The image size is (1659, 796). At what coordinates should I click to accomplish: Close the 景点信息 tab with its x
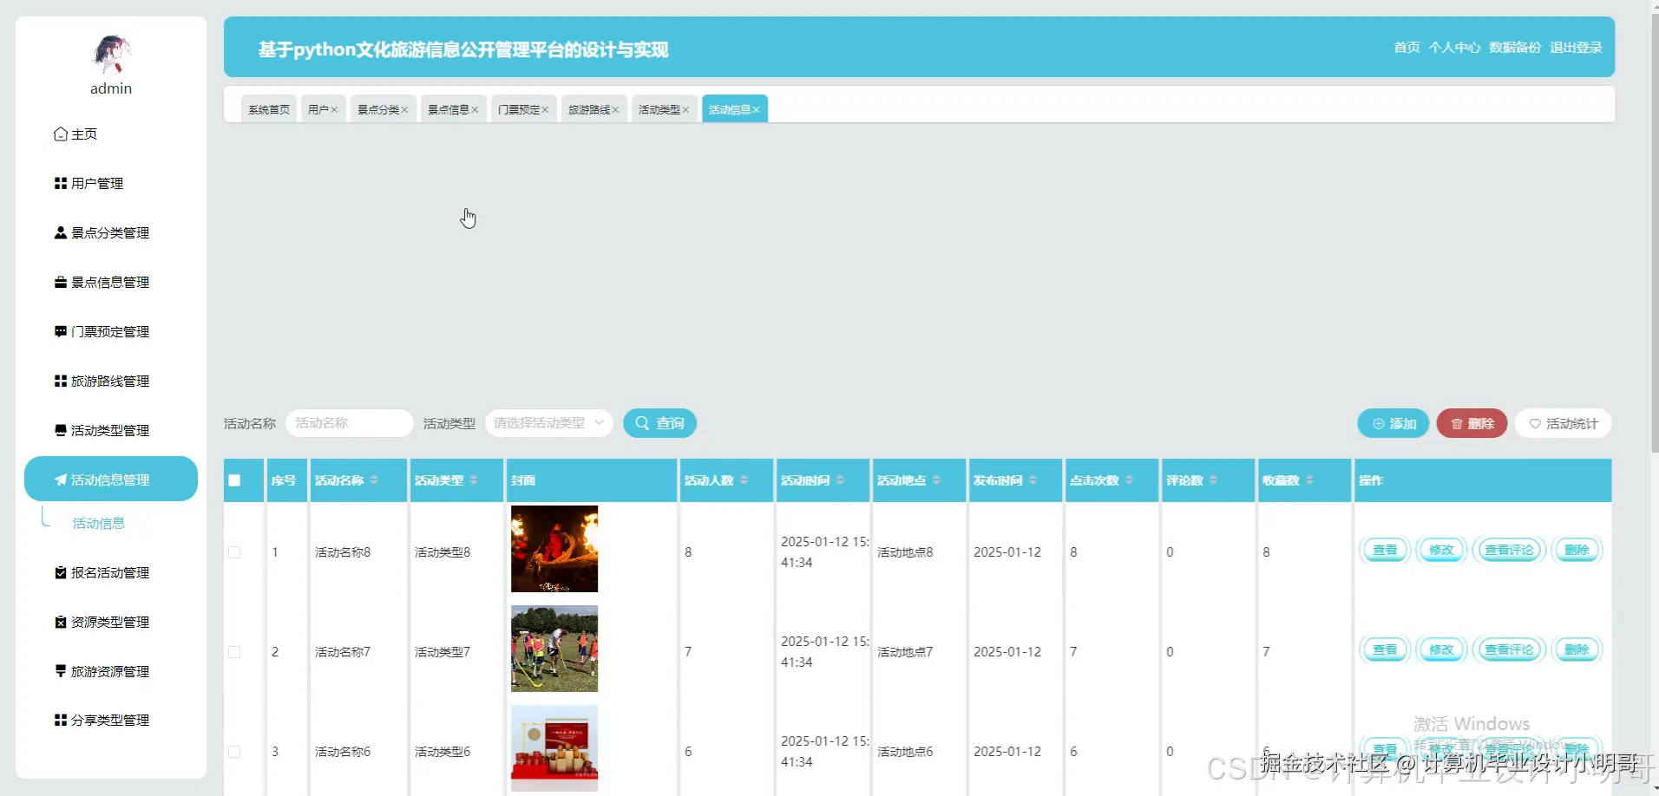[475, 110]
